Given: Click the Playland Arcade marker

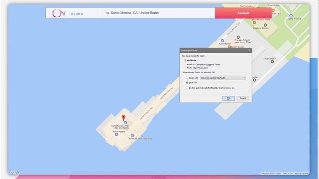Looking at the screenshot, I should click(x=265, y=25).
